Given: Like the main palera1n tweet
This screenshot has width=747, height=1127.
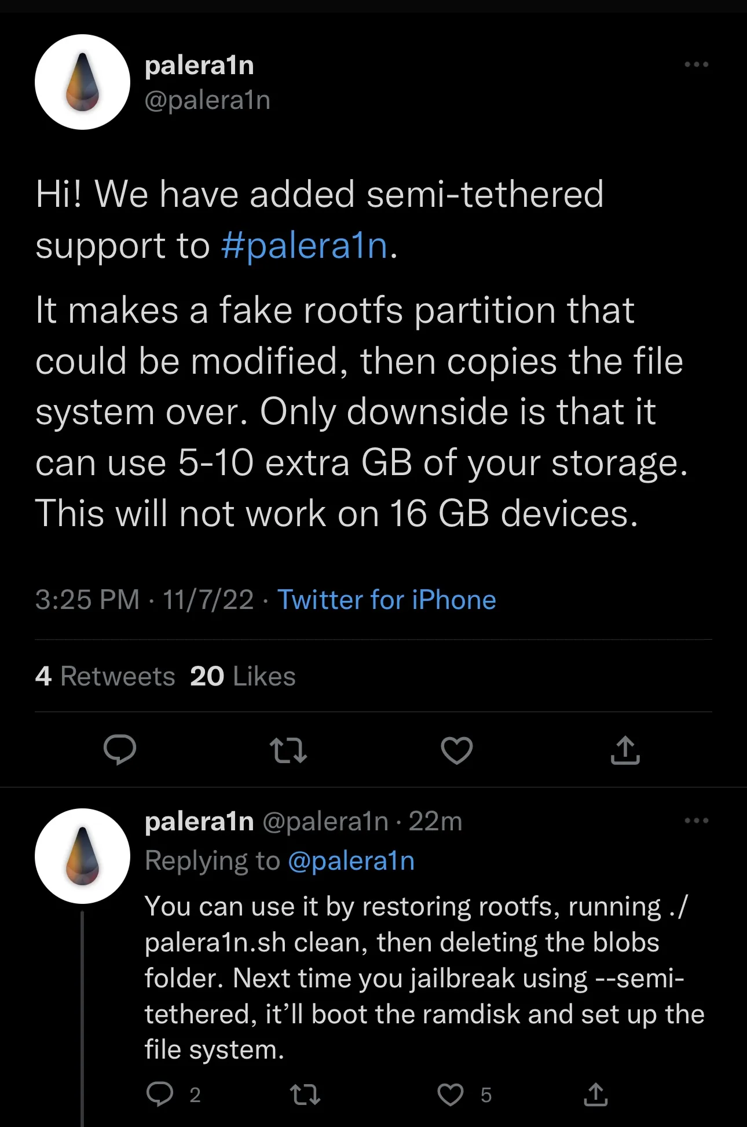Looking at the screenshot, I should (x=457, y=750).
